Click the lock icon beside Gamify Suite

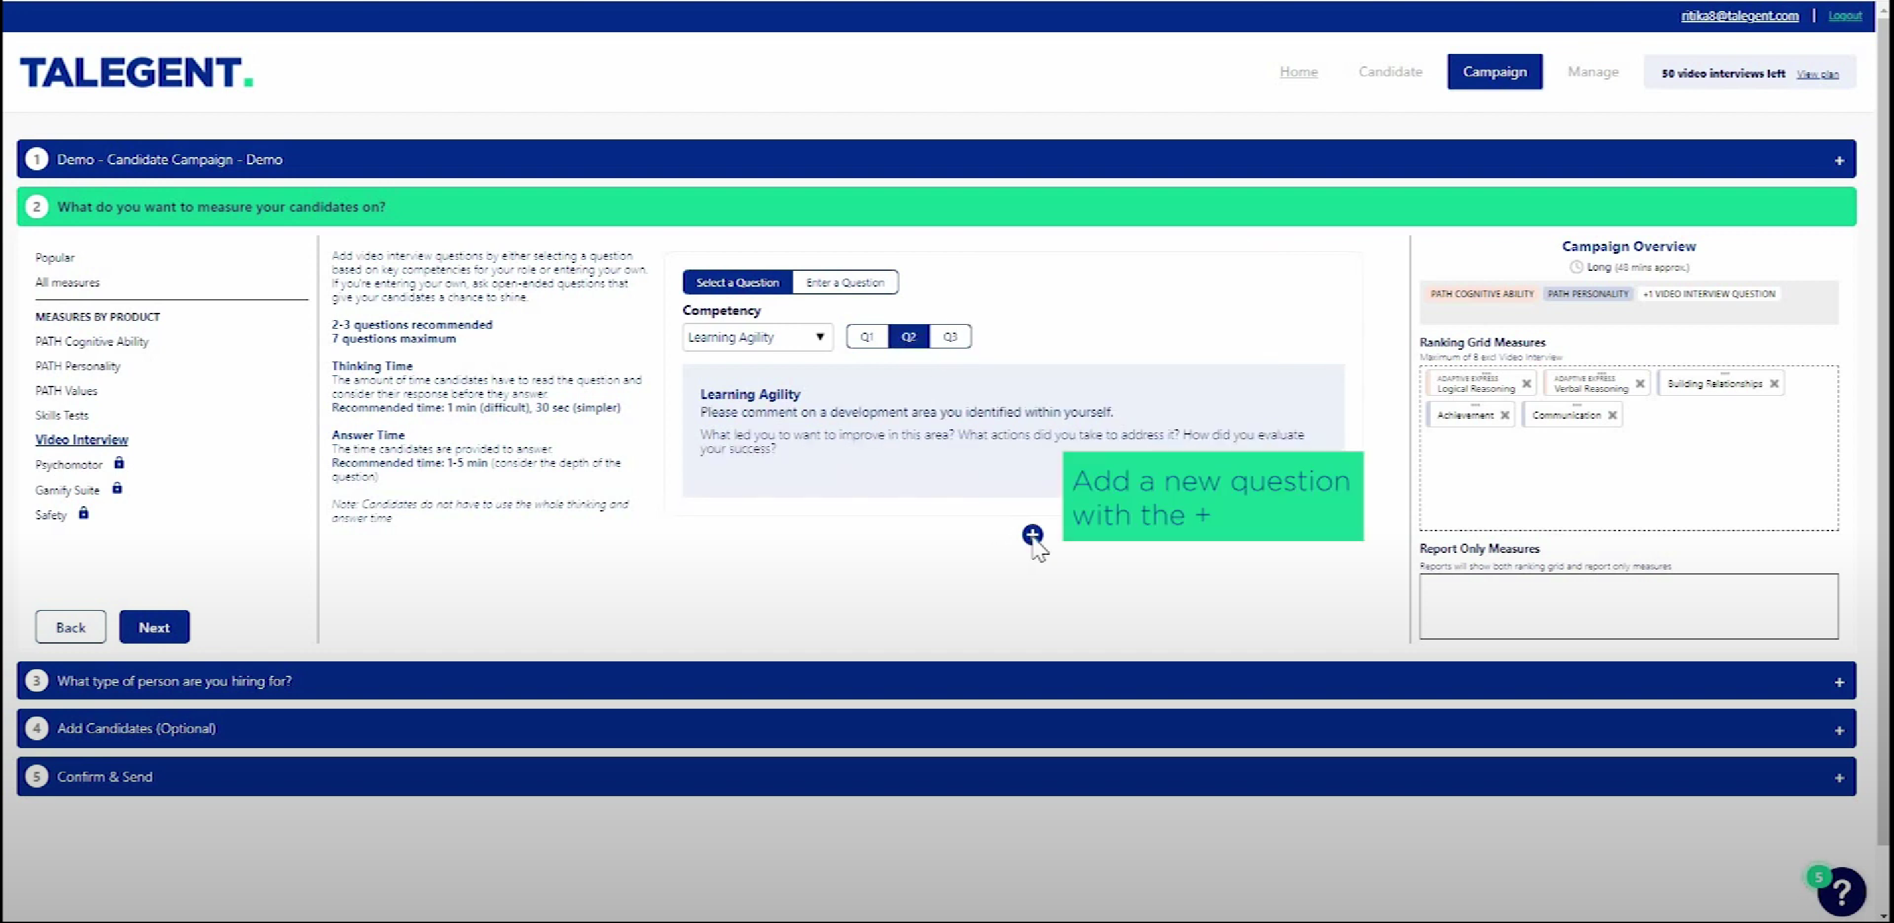click(x=117, y=488)
